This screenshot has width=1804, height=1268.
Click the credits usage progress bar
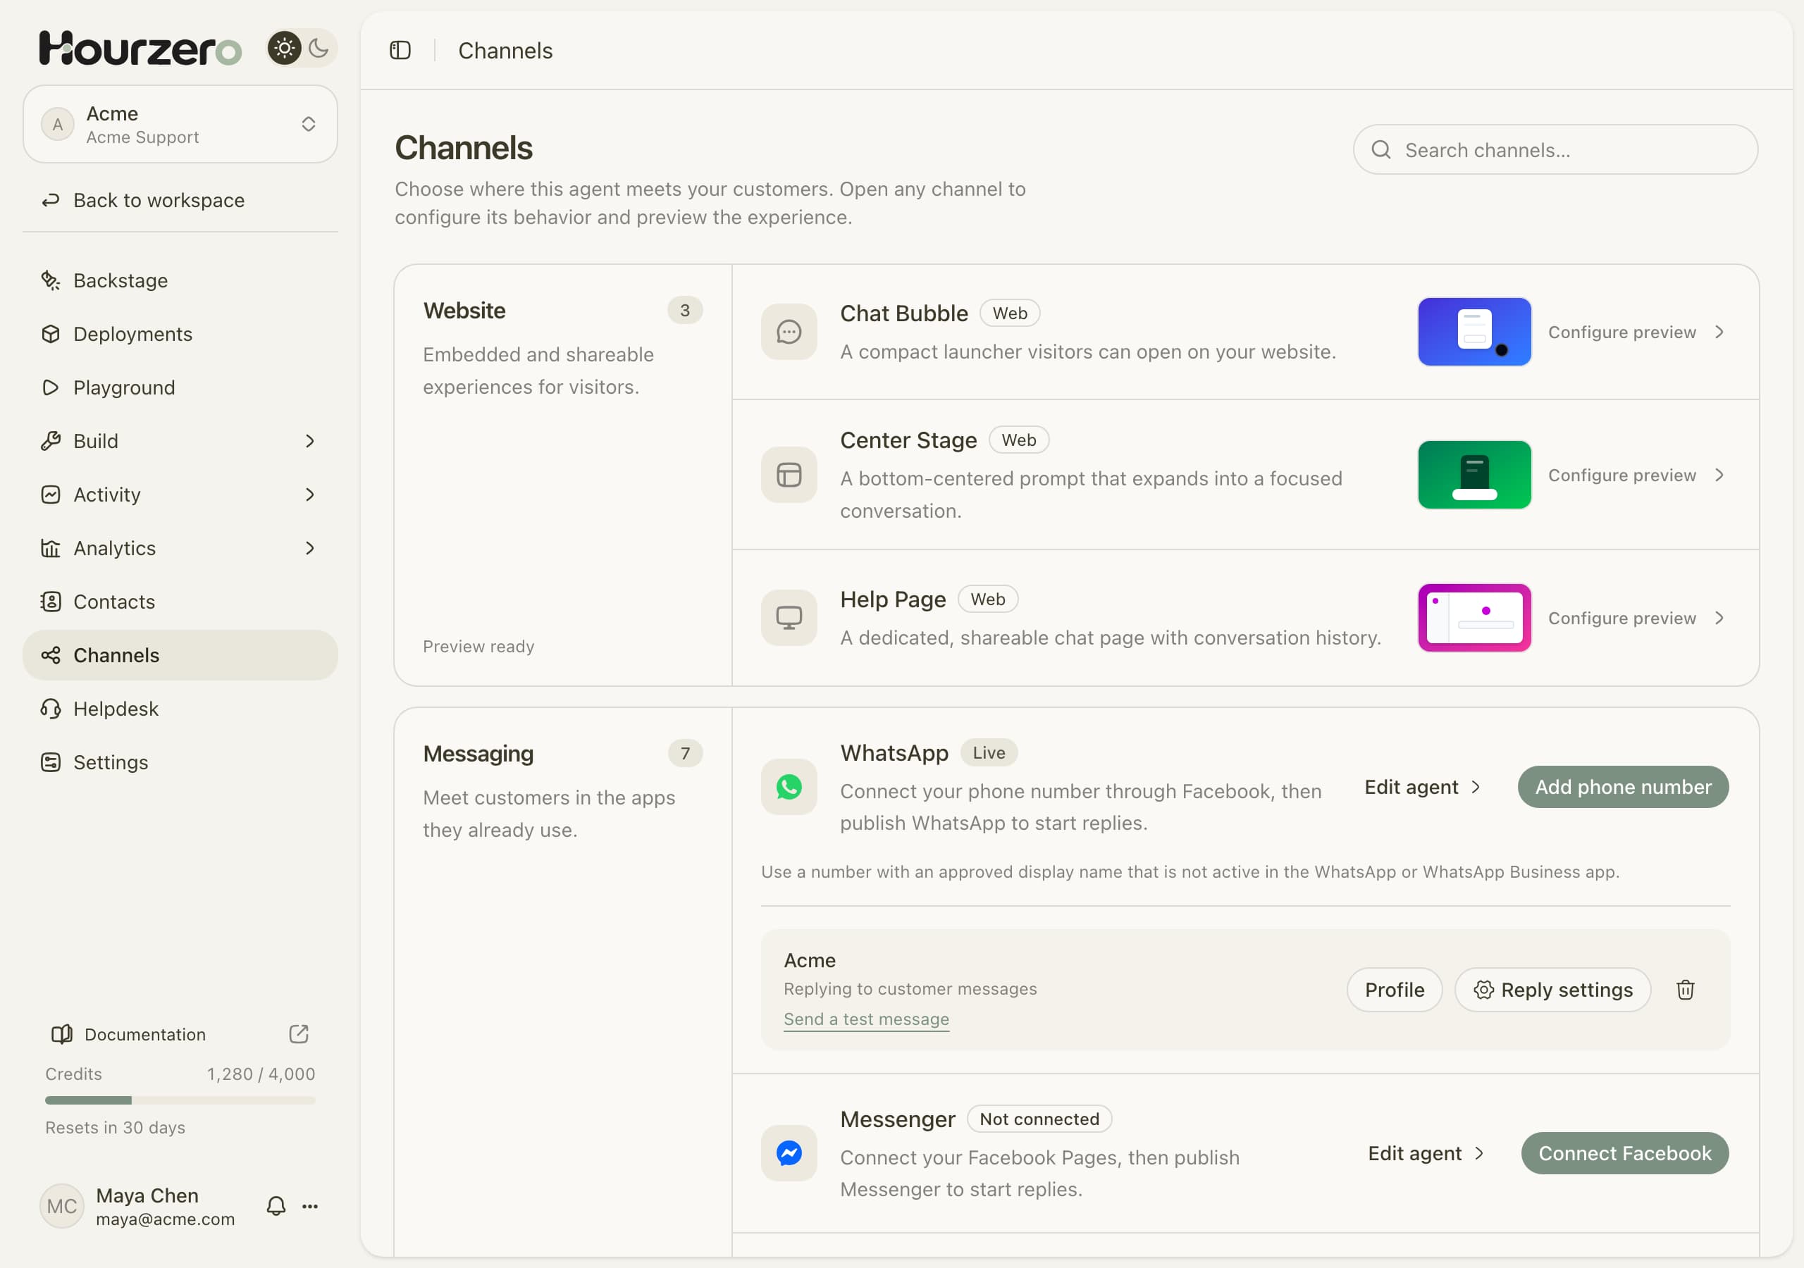pyautogui.click(x=180, y=1100)
